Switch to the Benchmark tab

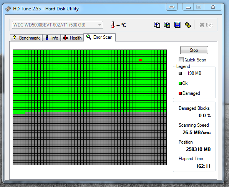pyautogui.click(x=26, y=38)
